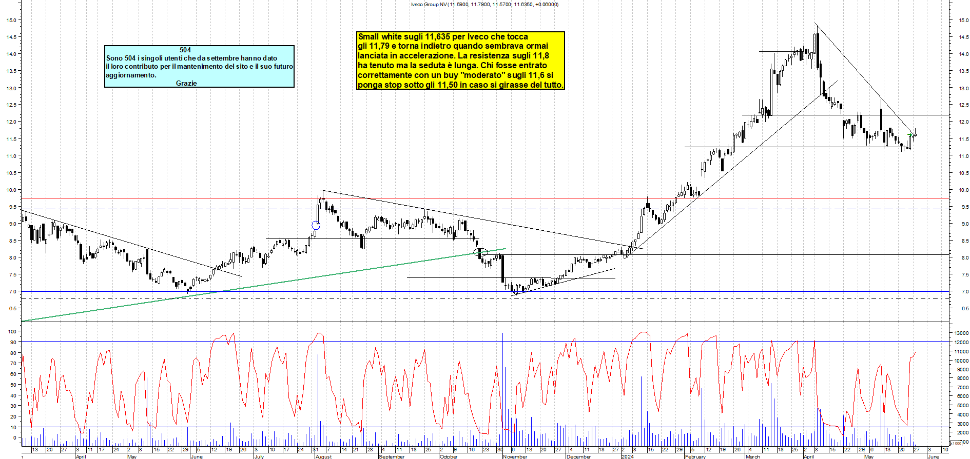Click the "August" label on date axis
Image resolution: width=970 pixels, height=459 pixels.
[x=323, y=456]
